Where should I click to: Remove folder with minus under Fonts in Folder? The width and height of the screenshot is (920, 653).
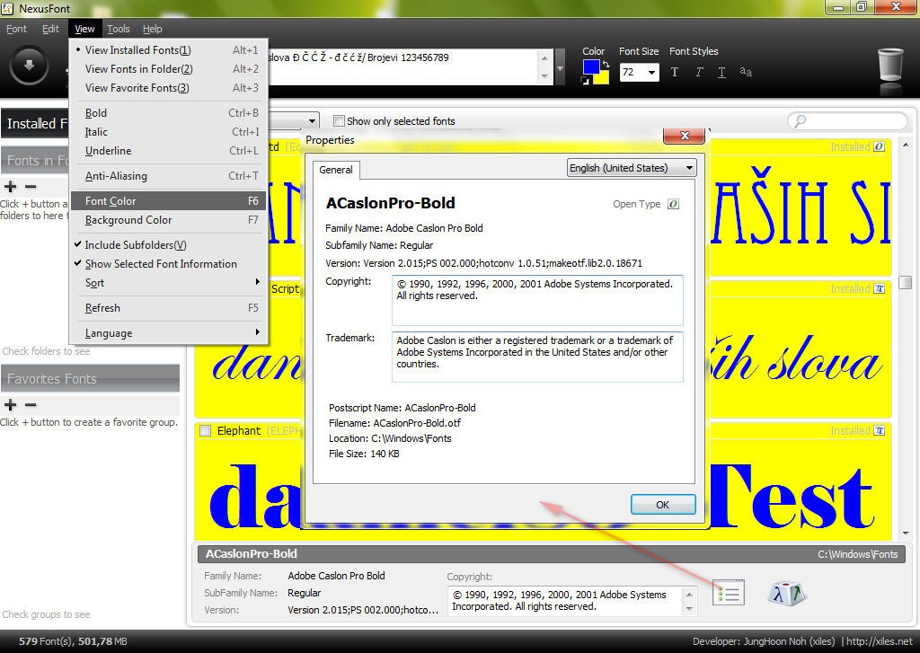(x=31, y=187)
